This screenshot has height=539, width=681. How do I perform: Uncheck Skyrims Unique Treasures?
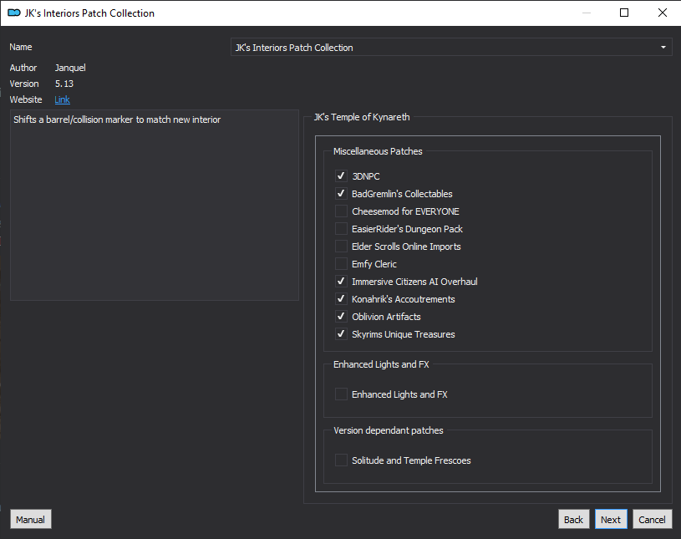pos(341,334)
